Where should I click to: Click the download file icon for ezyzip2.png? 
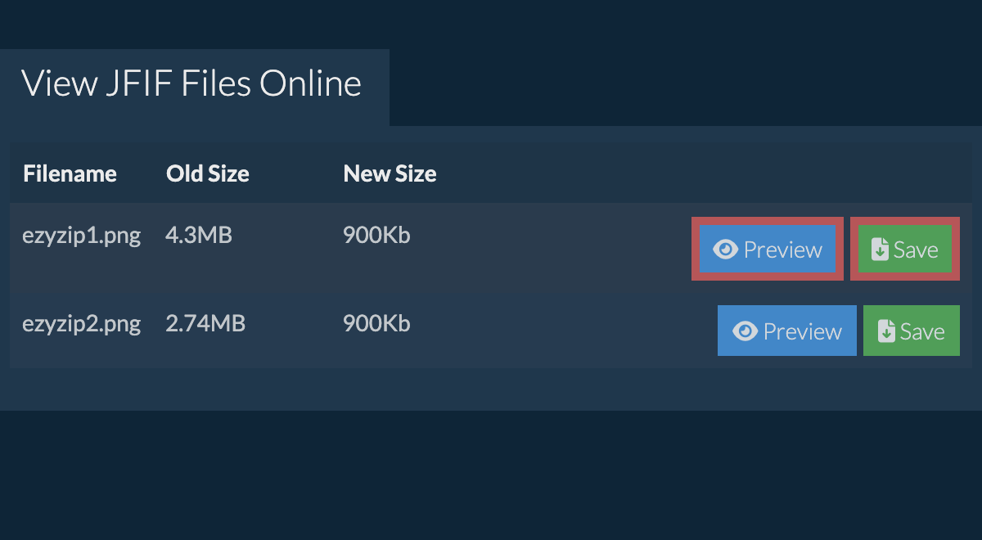[886, 331]
